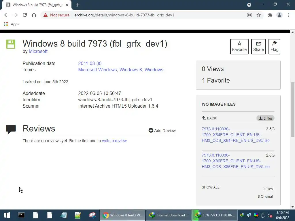Viewport: 295px width, 221px height.
Task: Open the Microsoft creator link
Action: pos(38,51)
